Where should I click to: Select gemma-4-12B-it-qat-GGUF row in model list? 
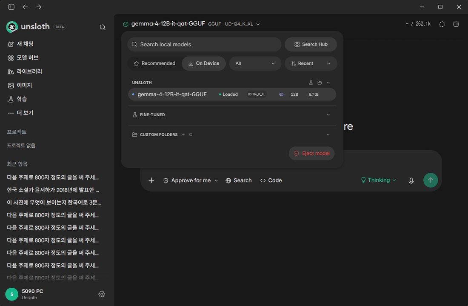(232, 94)
